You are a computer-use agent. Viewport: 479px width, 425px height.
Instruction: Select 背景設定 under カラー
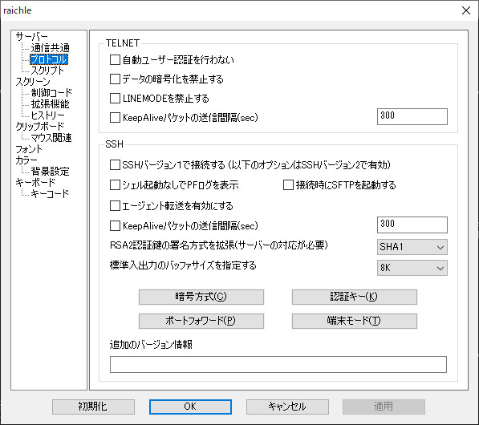coord(50,172)
